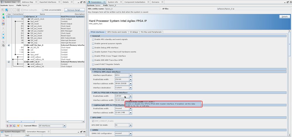
Task: Switch to IO delays tab
Action: click(x=134, y=32)
